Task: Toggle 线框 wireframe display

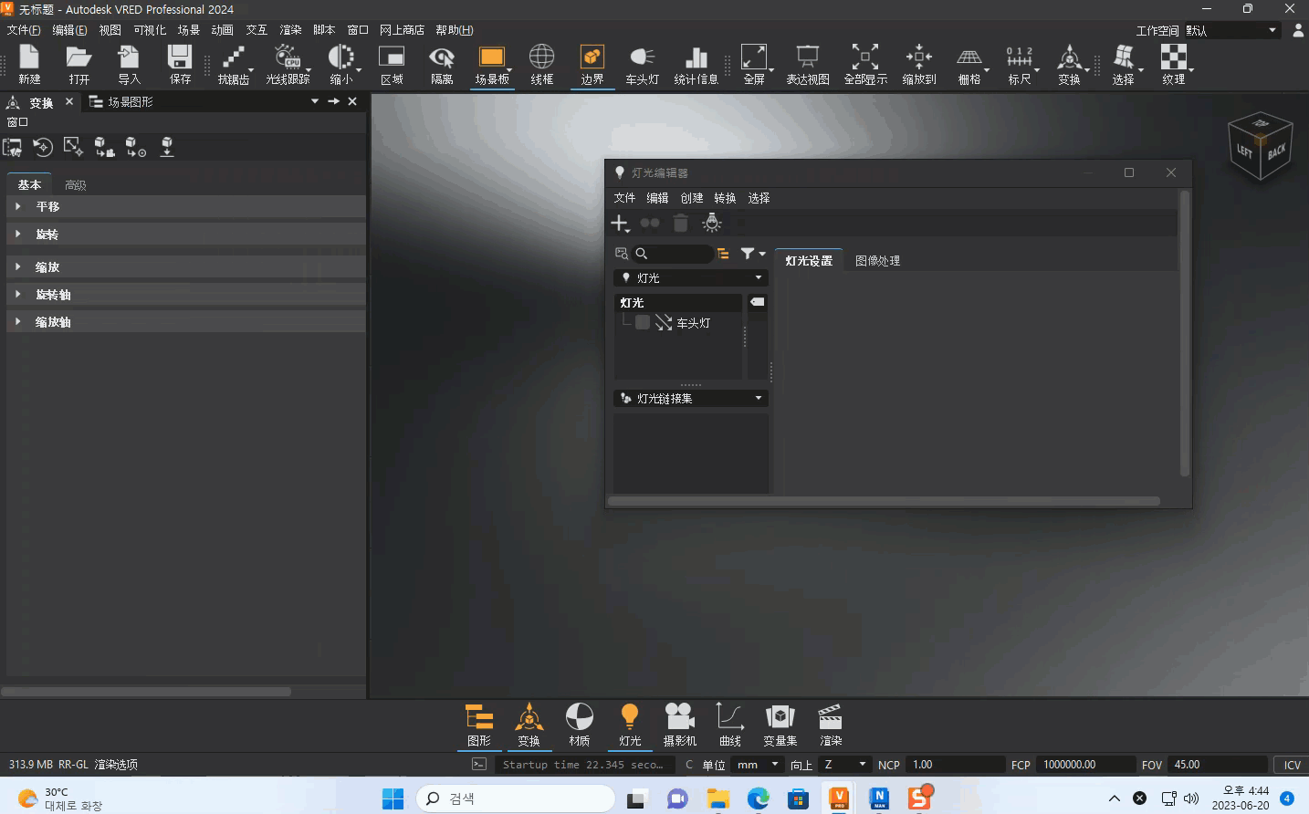Action: [541, 65]
